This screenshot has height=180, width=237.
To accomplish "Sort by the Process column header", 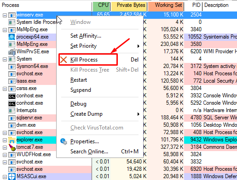I will click(x=46, y=5).
